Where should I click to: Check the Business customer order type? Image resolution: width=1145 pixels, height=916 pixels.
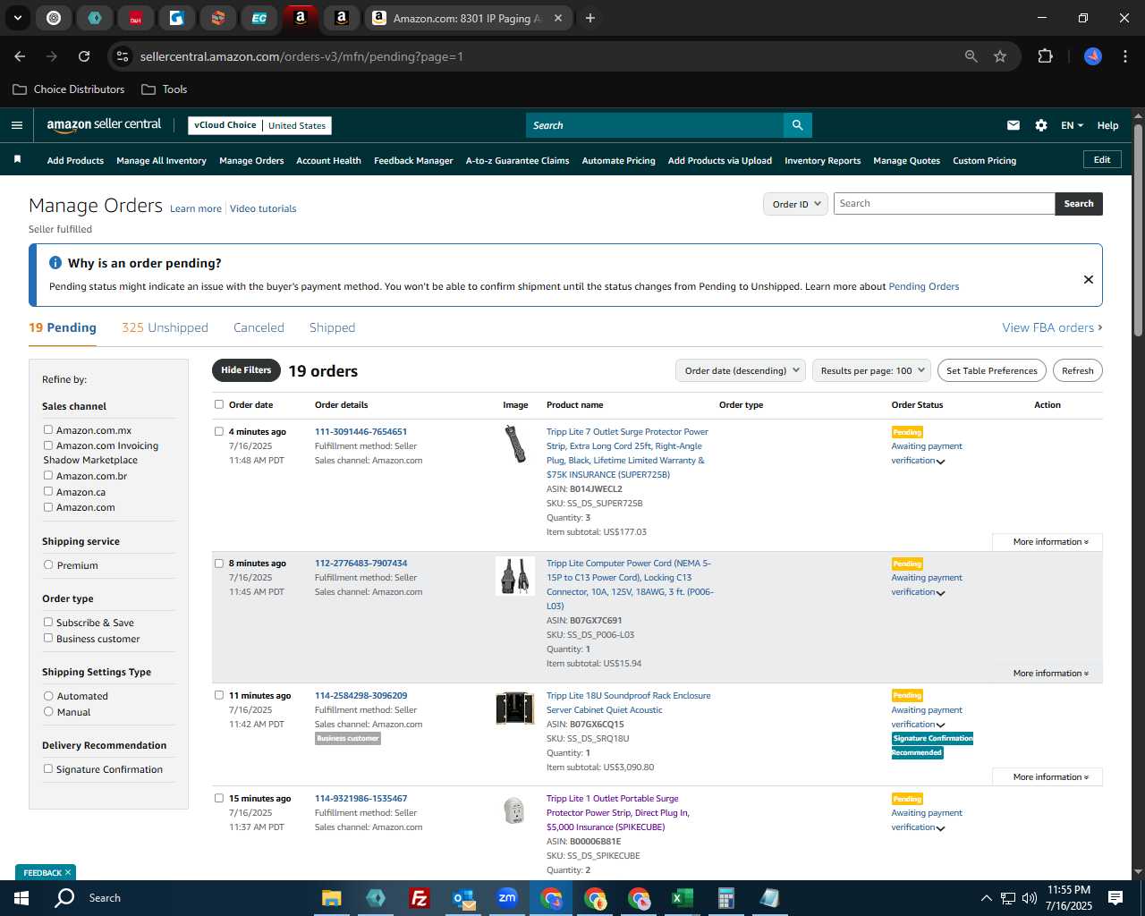pyautogui.click(x=48, y=638)
